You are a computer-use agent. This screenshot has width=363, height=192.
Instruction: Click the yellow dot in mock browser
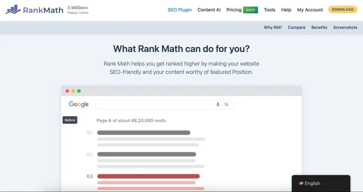pyautogui.click(x=73, y=91)
